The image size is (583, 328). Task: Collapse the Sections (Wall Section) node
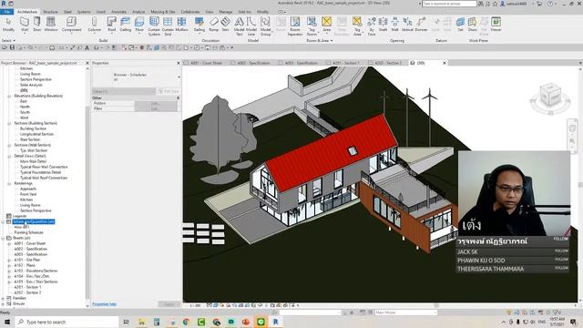[9, 145]
